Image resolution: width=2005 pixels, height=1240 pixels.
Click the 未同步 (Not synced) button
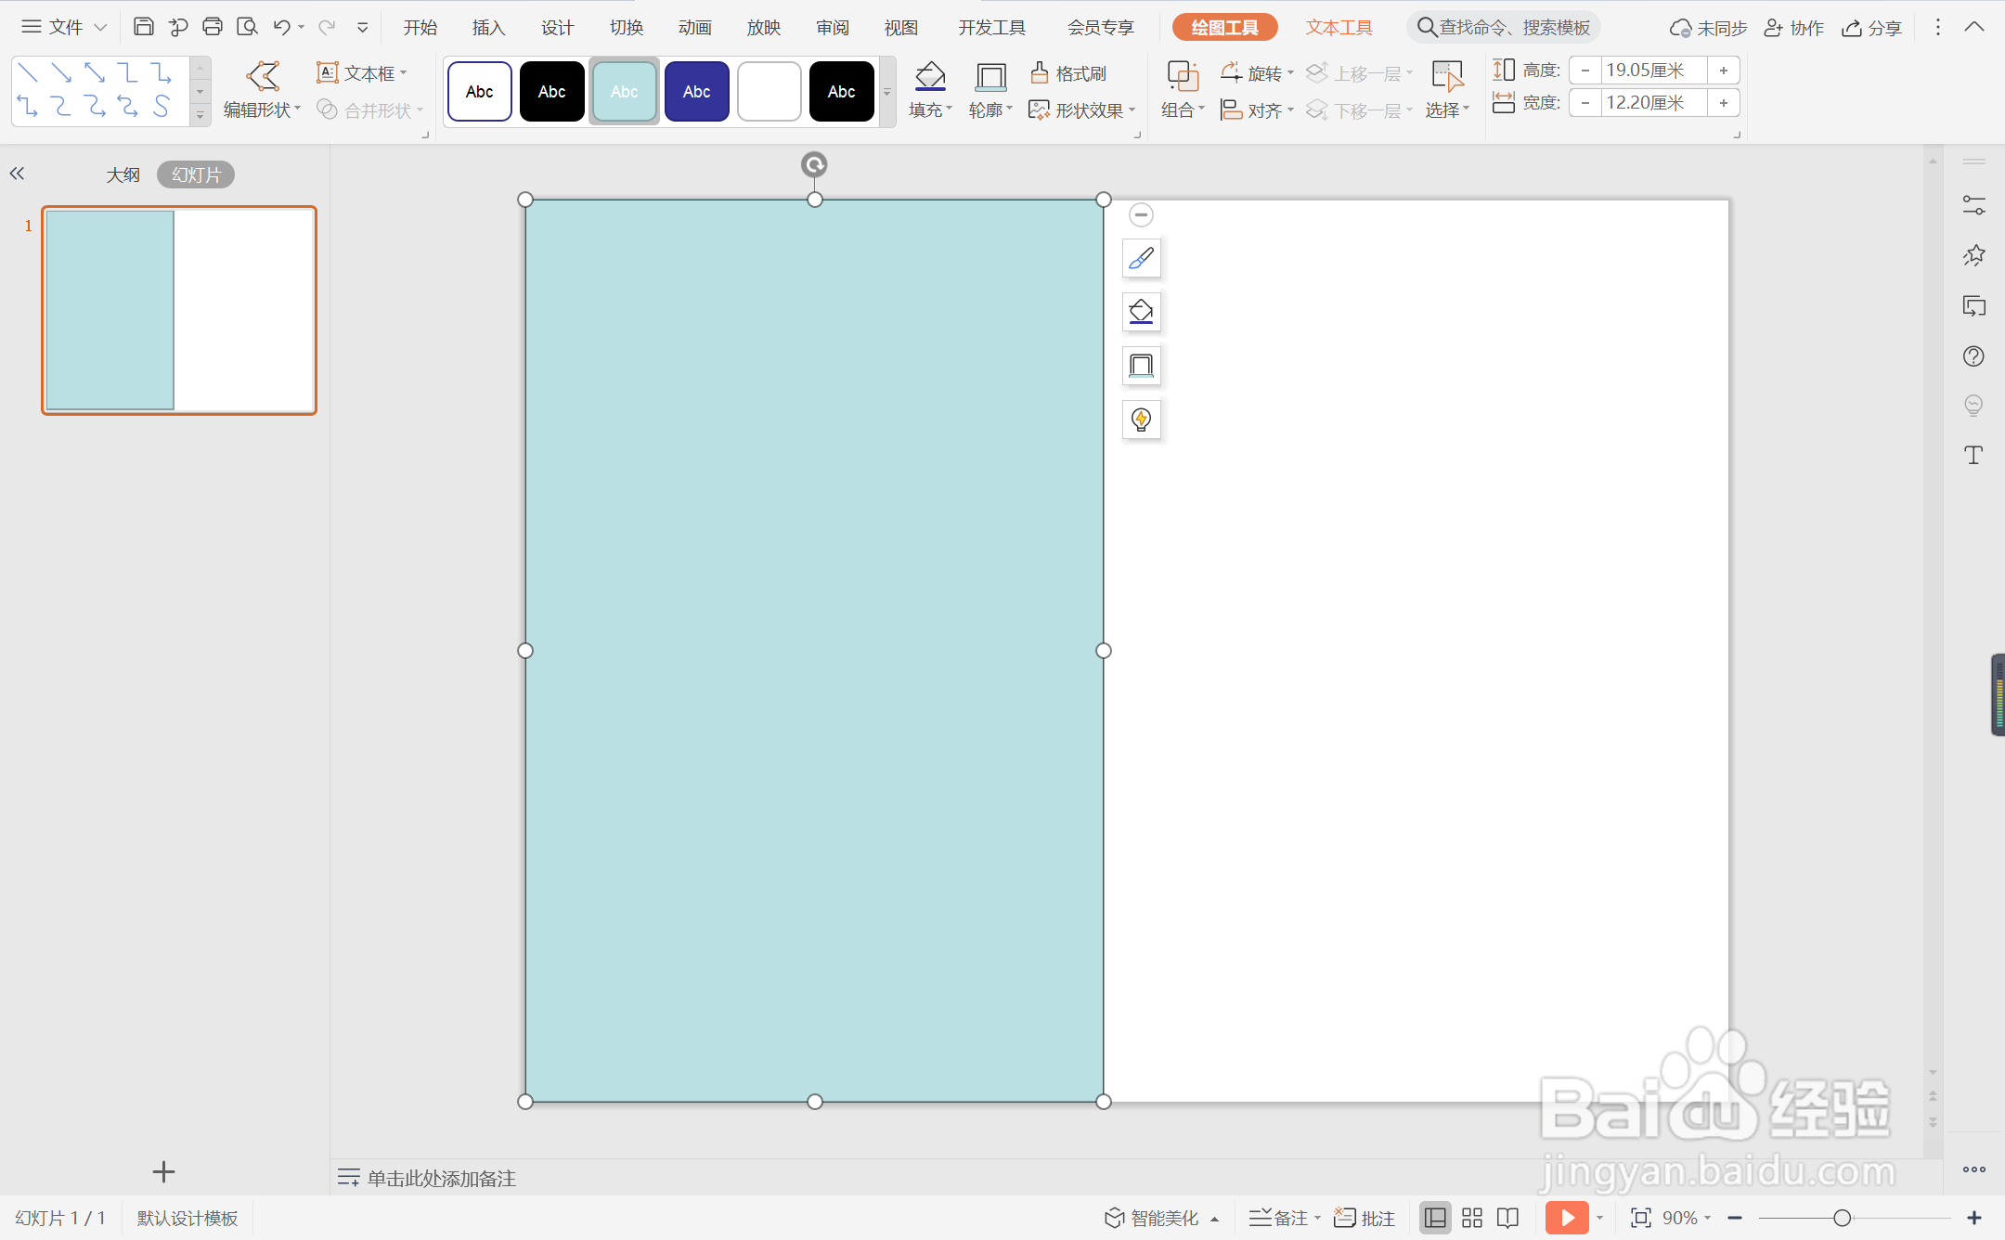click(1708, 28)
